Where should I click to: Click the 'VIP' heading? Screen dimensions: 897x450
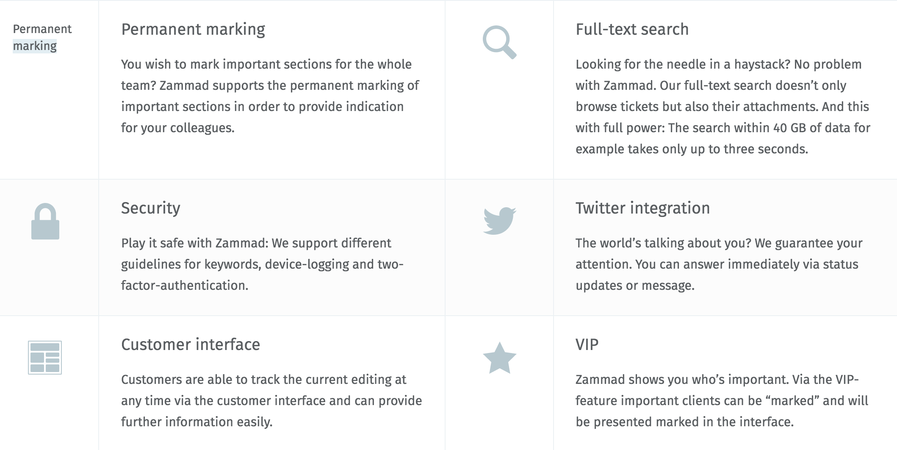coord(587,344)
